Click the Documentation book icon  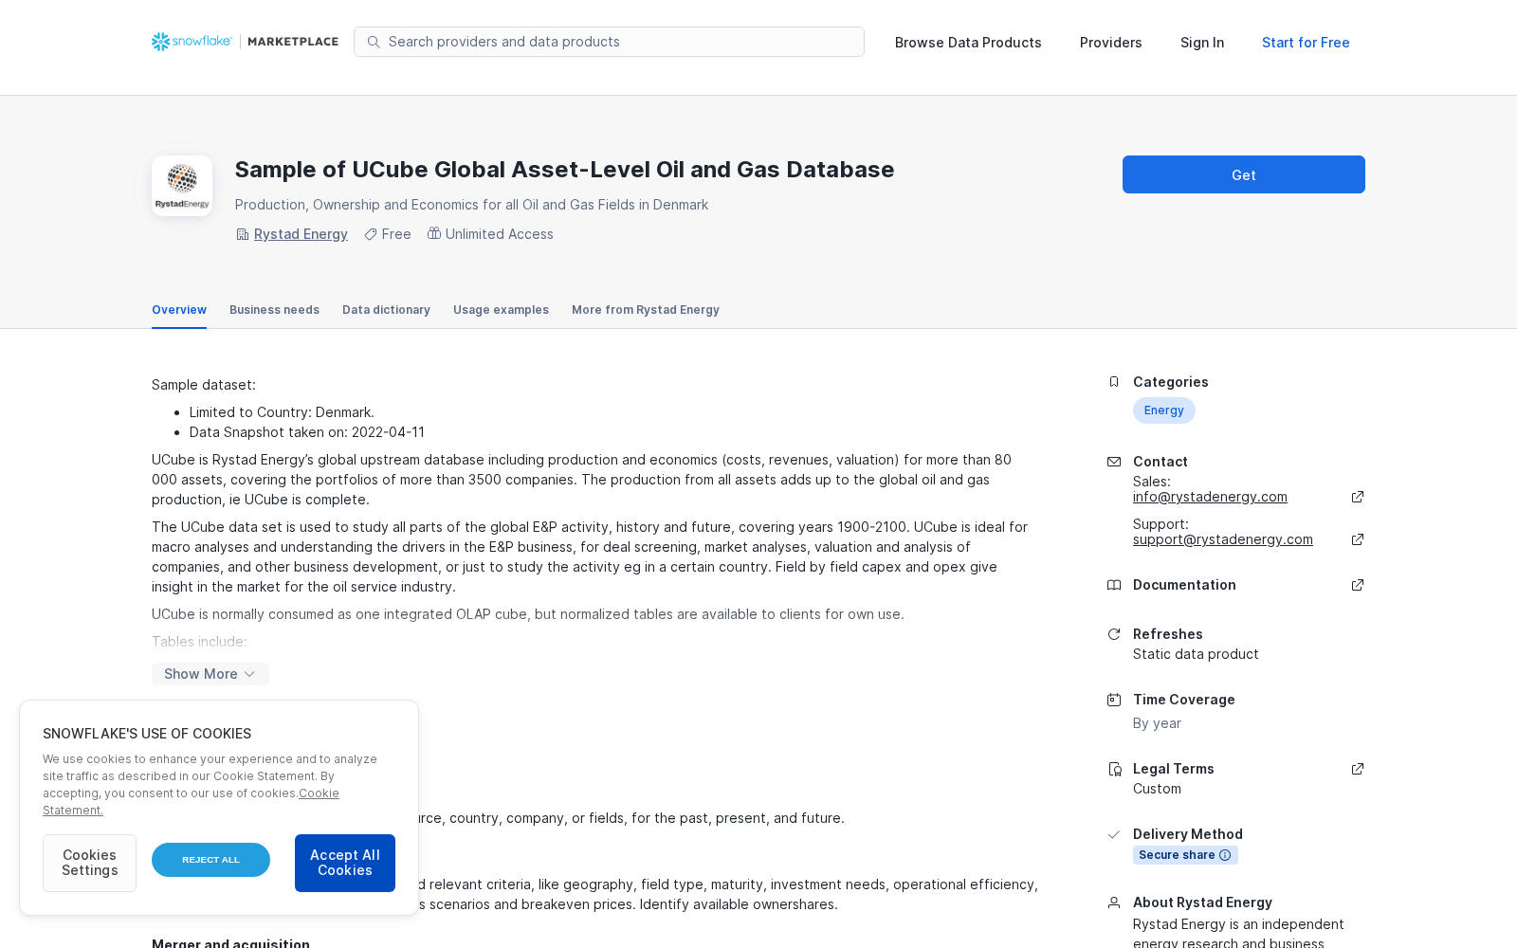tap(1114, 585)
